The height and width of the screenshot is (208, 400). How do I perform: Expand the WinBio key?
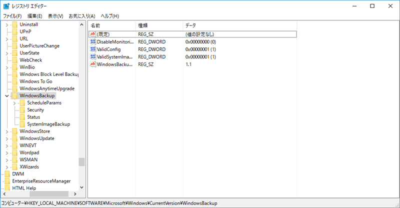tap(7, 67)
